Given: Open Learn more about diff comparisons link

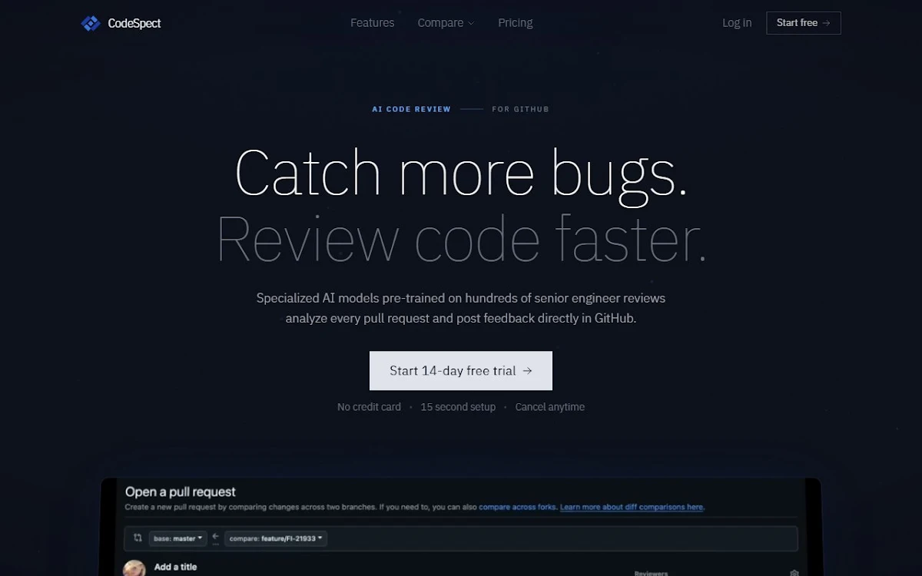Looking at the screenshot, I should (x=632, y=507).
